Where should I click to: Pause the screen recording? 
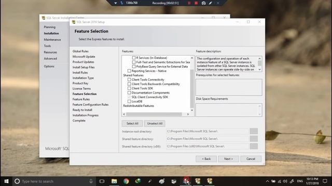[x=189, y=3]
